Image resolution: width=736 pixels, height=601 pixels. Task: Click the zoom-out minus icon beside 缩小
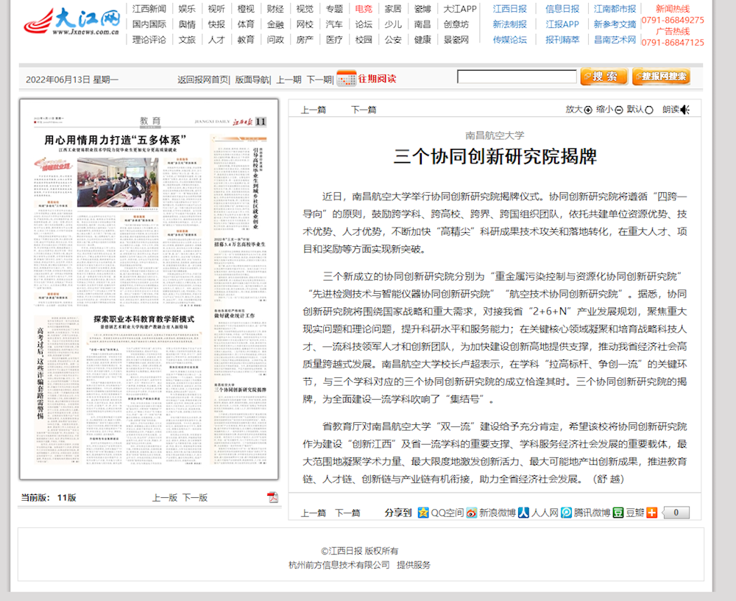point(619,110)
